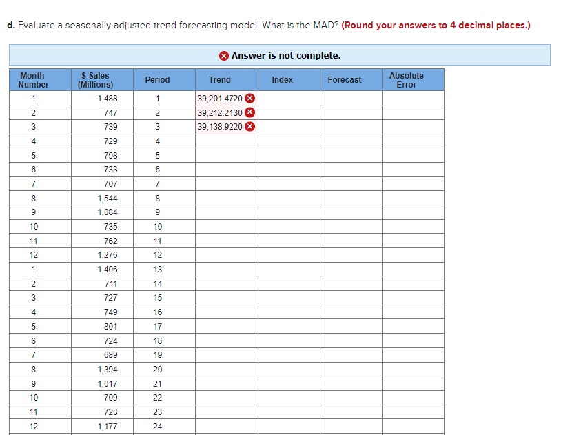Click the error icon beside Trend value 39,138.9220
The image size is (581, 435).
click(250, 127)
